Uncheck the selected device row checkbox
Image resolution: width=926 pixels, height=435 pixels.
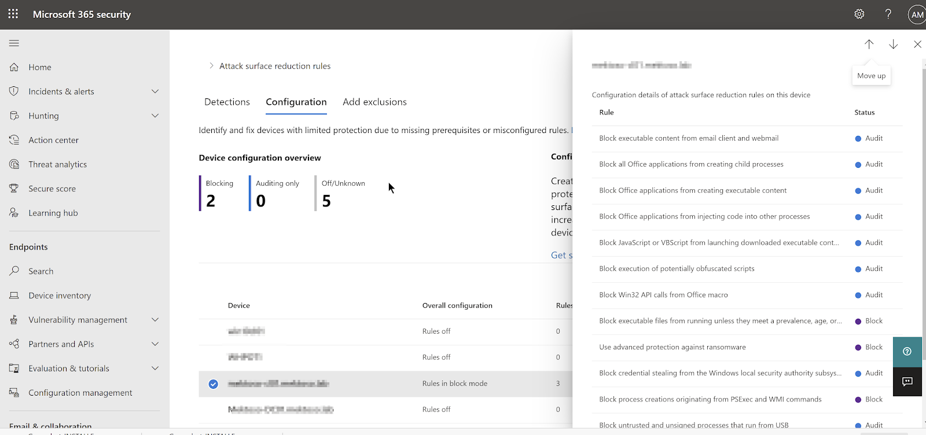click(x=214, y=384)
